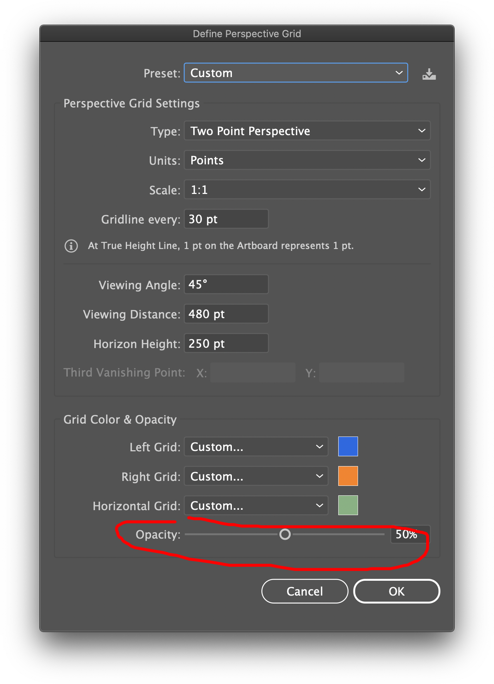The image size is (494, 684).
Task: Open the Horizontal Grid color dropdown
Action: pos(256,505)
